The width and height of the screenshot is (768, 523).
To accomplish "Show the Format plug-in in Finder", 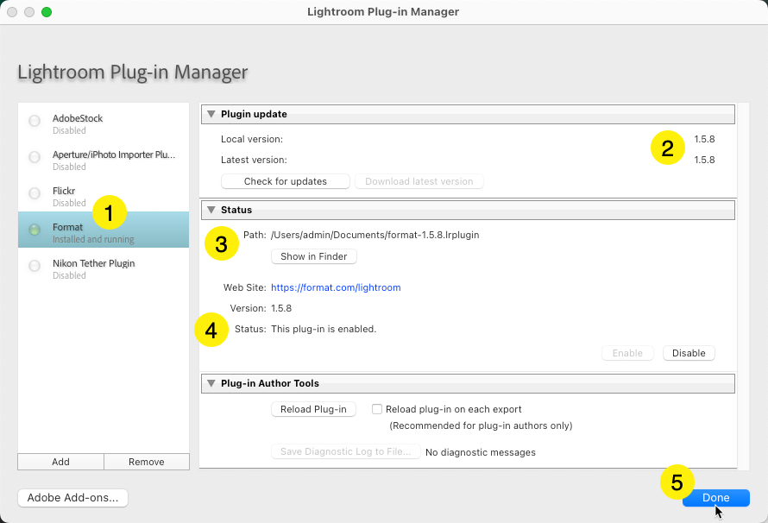I will pyautogui.click(x=314, y=256).
